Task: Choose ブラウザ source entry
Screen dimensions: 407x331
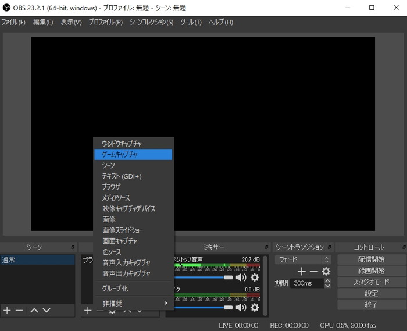Action: tap(134, 187)
